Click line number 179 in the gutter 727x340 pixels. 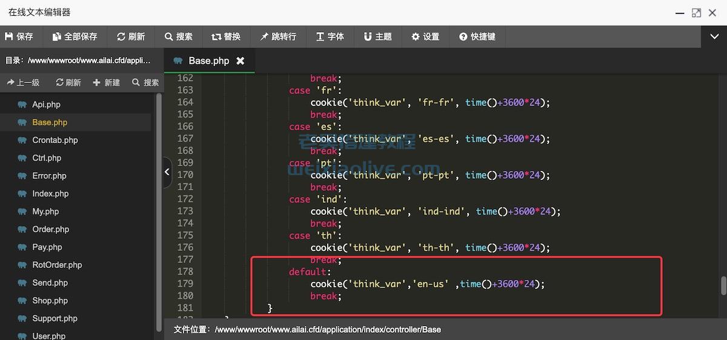(185, 284)
